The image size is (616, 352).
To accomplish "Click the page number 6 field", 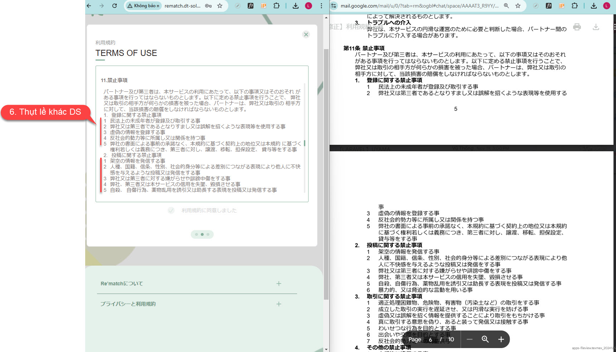I will (x=430, y=339).
